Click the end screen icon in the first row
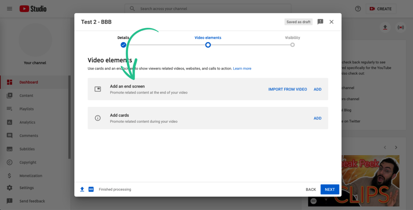This screenshot has width=413, height=210. point(98,89)
